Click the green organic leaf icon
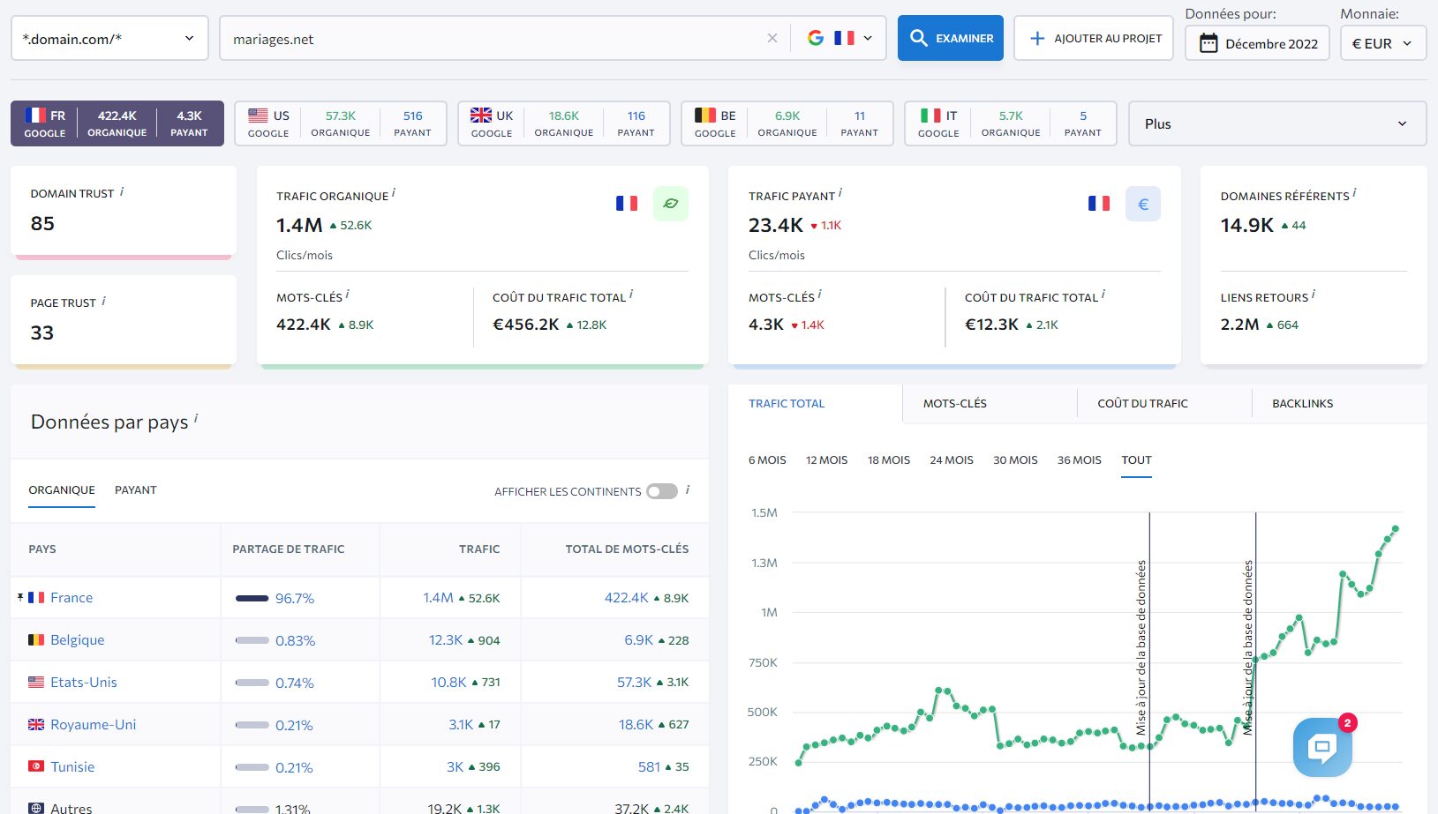The width and height of the screenshot is (1438, 814). click(671, 204)
